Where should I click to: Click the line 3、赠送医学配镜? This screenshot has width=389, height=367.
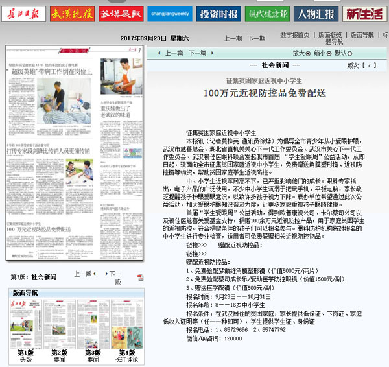pos(230,288)
